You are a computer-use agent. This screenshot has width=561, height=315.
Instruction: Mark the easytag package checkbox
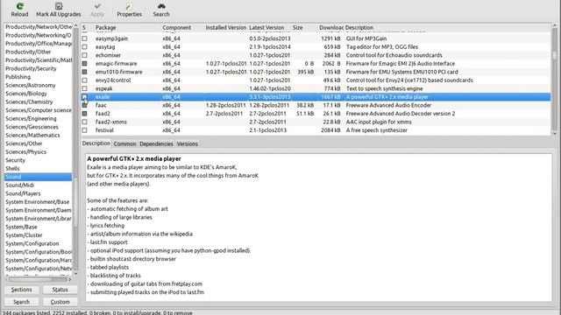pos(84,46)
